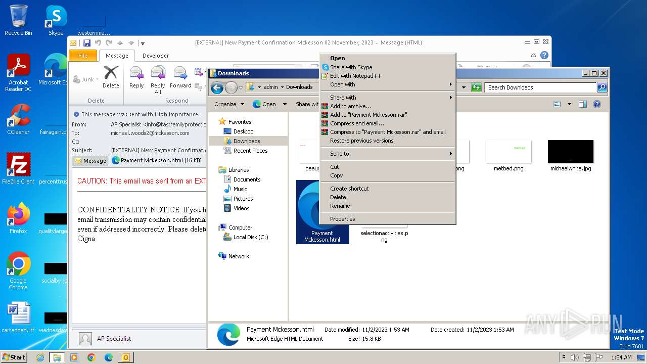Click the refresh icon next to address bar
This screenshot has width=647, height=364.
[476, 87]
